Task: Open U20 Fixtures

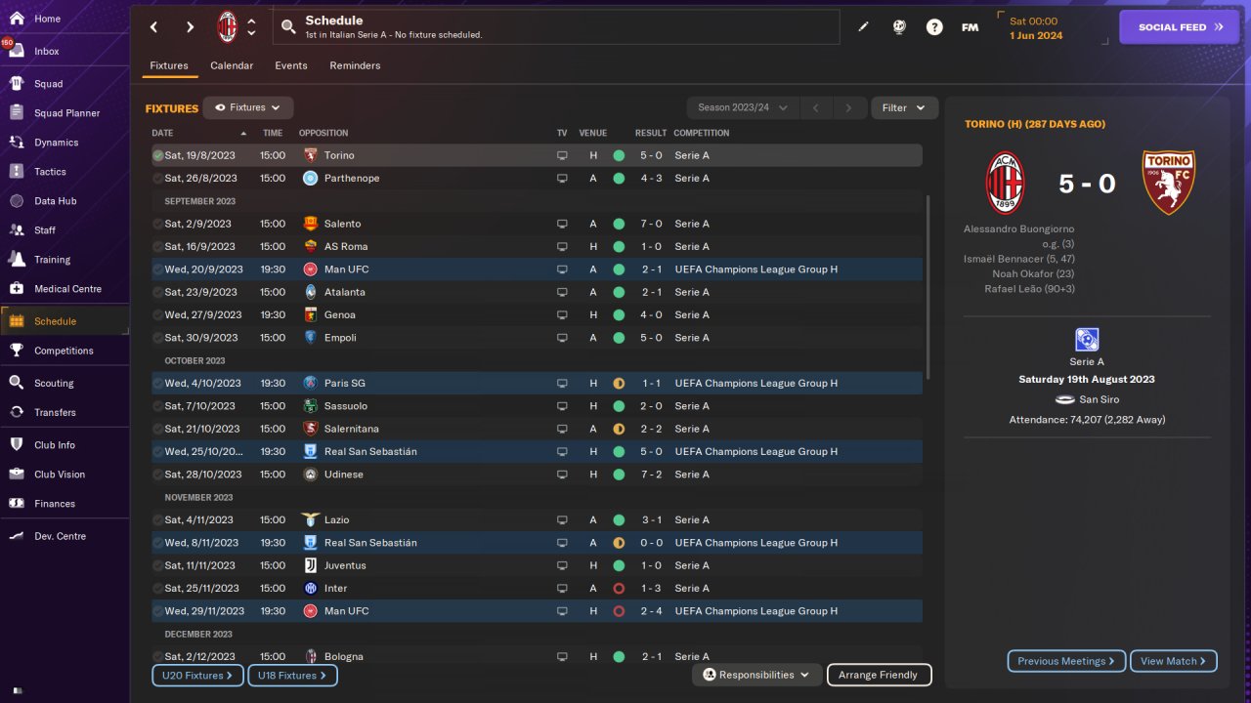Action: tap(196, 675)
